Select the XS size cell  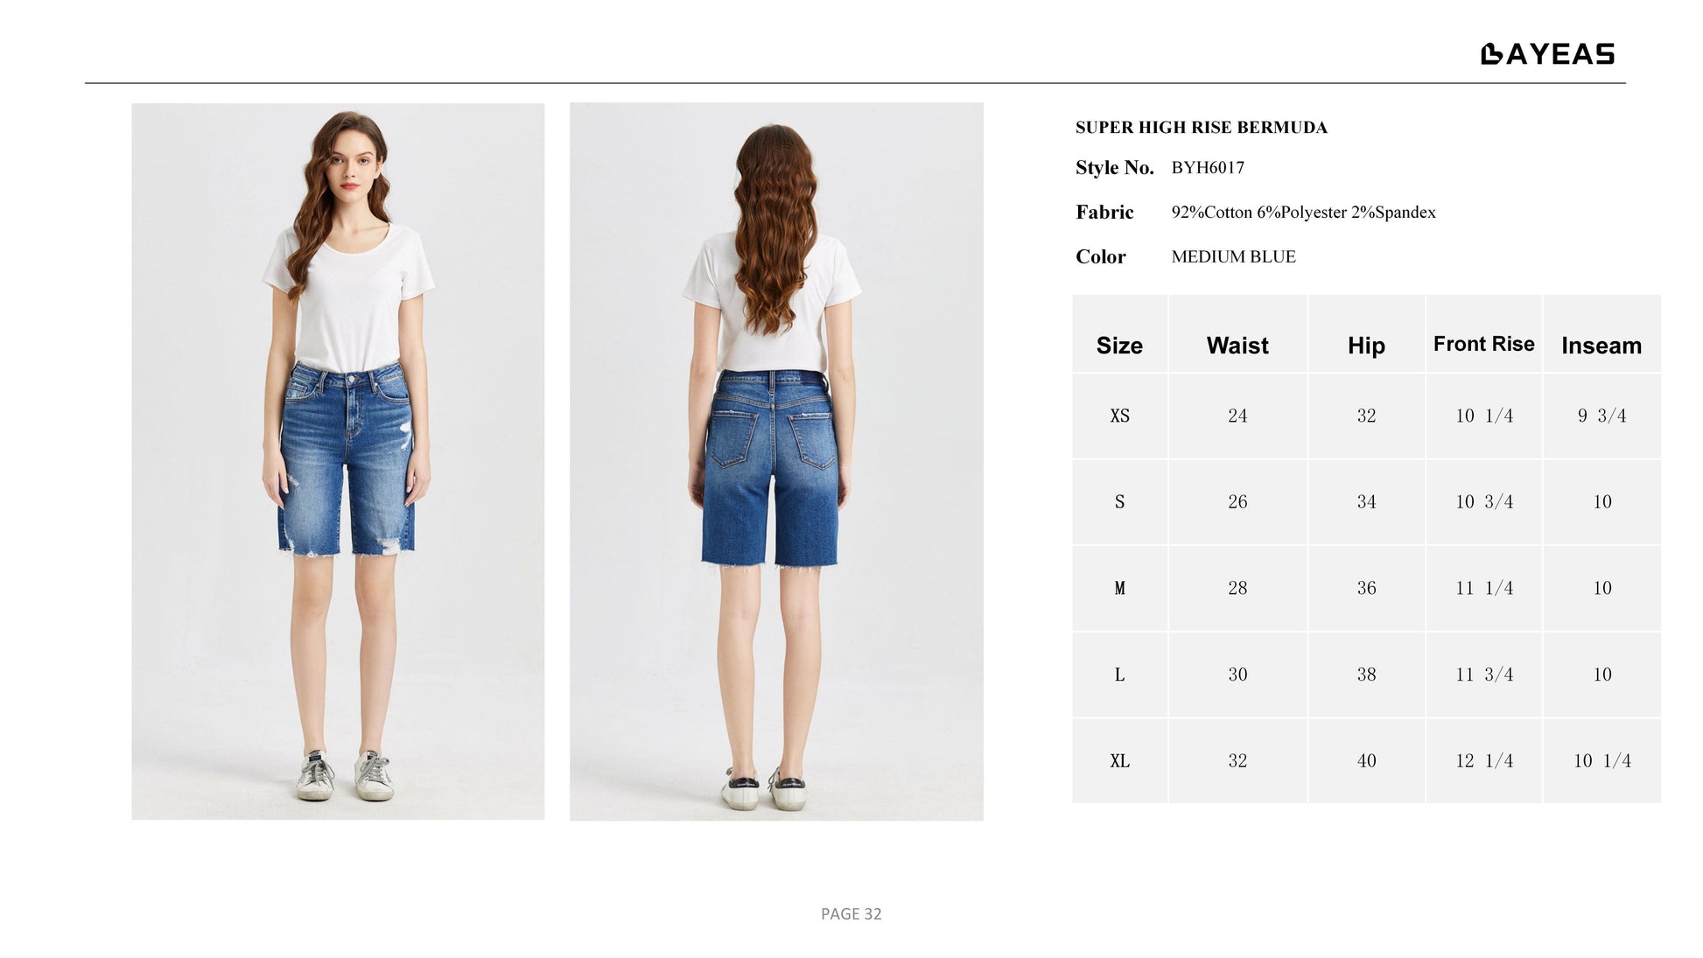[x=1119, y=416]
